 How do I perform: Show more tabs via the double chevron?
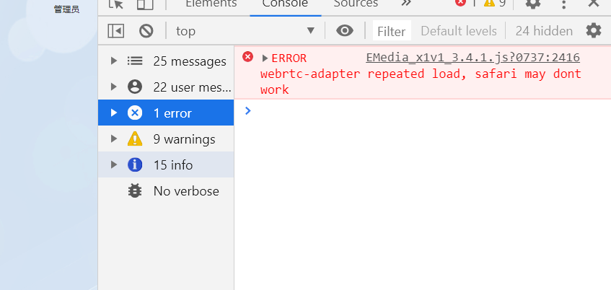point(406,3)
